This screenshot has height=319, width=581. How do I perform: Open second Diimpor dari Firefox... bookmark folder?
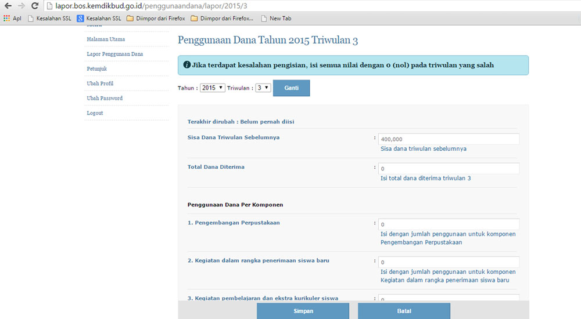(x=222, y=18)
